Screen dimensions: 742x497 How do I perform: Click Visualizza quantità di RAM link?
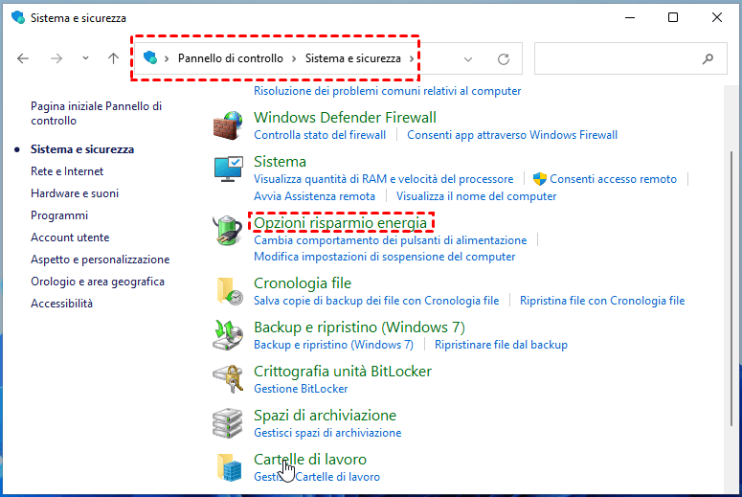pyautogui.click(x=383, y=179)
